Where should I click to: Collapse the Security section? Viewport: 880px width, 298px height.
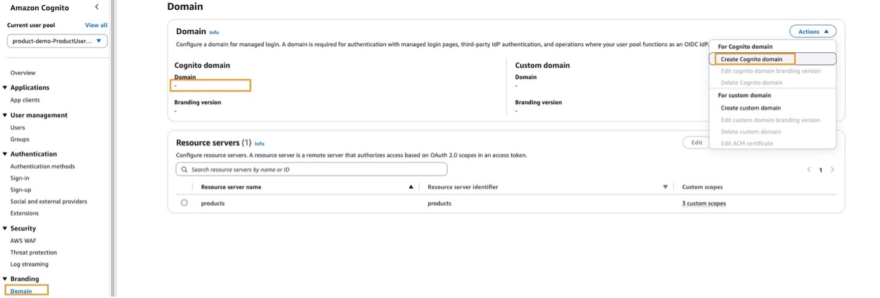point(6,229)
